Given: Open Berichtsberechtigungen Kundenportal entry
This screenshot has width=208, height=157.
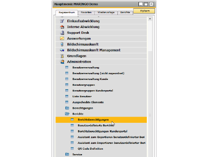Looking at the screenshot, I should (x=103, y=131).
